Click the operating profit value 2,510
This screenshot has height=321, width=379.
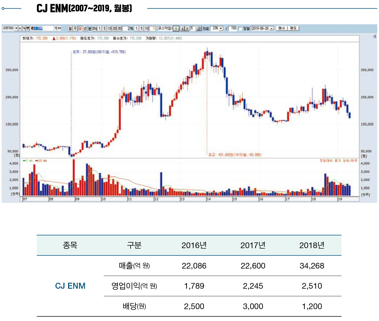312,286
